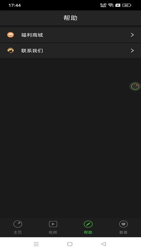141x251 pixels.
Task: Switch to the 主页 tab label
Action: [18, 232]
